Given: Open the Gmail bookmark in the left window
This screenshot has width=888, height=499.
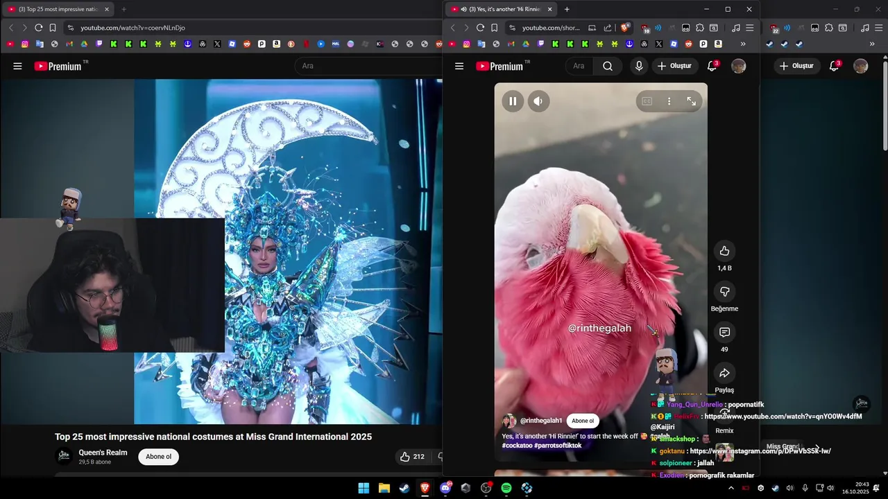Looking at the screenshot, I should [69, 44].
